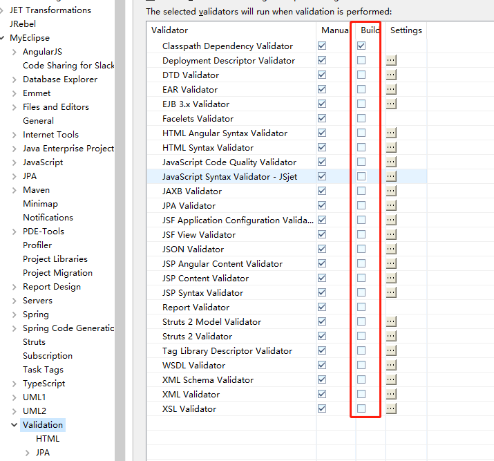Open settings for Deployment Descriptor Validator

click(391, 60)
